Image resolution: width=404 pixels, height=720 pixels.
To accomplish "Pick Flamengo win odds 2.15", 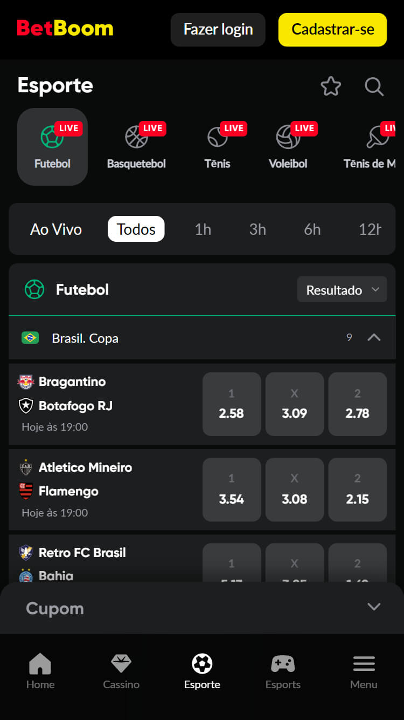I will [x=358, y=490].
